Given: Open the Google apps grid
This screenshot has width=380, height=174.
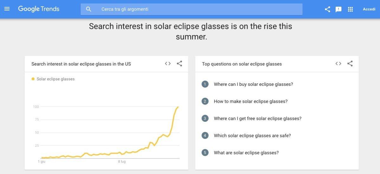Looking at the screenshot, I should (x=350, y=9).
